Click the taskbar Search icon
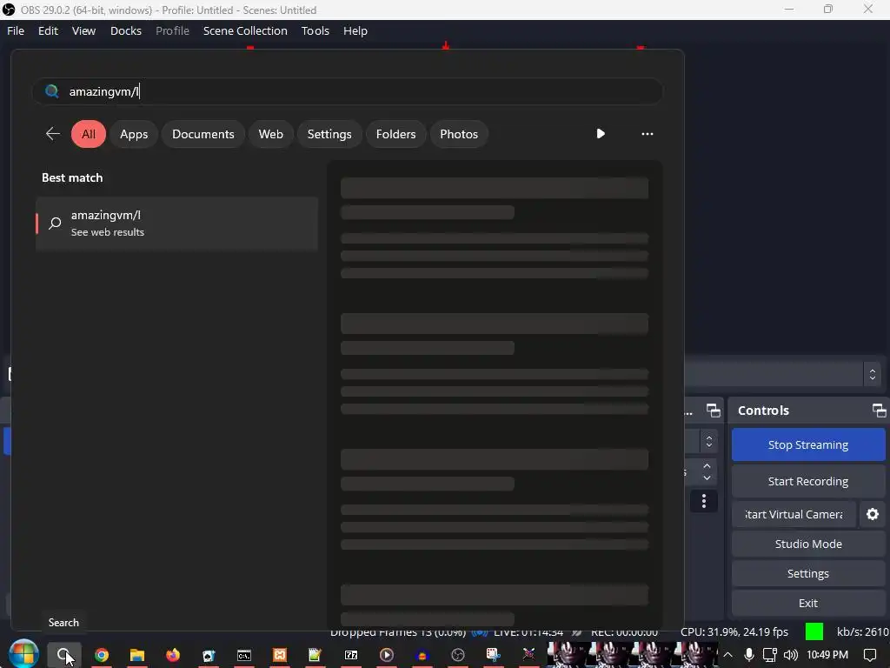890x668 pixels. pyautogui.click(x=64, y=655)
